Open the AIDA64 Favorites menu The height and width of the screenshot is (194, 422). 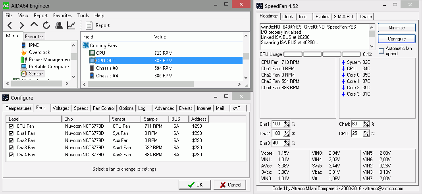(62, 15)
